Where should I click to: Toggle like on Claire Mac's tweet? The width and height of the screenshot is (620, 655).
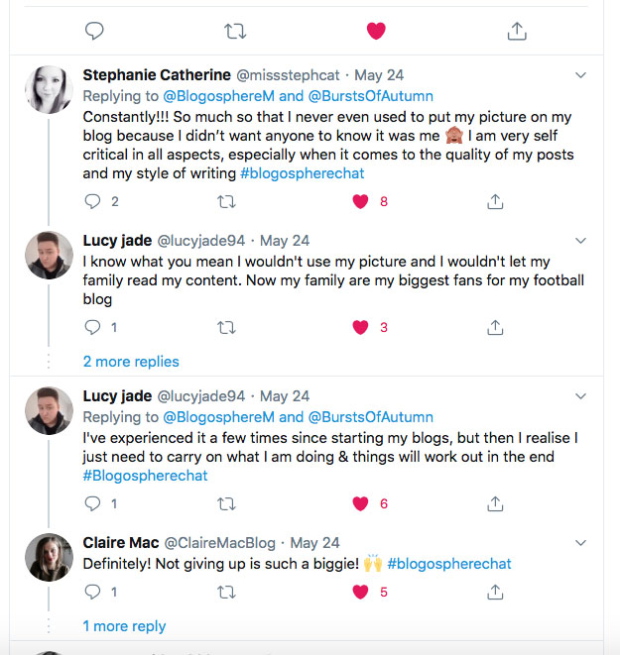tap(362, 592)
